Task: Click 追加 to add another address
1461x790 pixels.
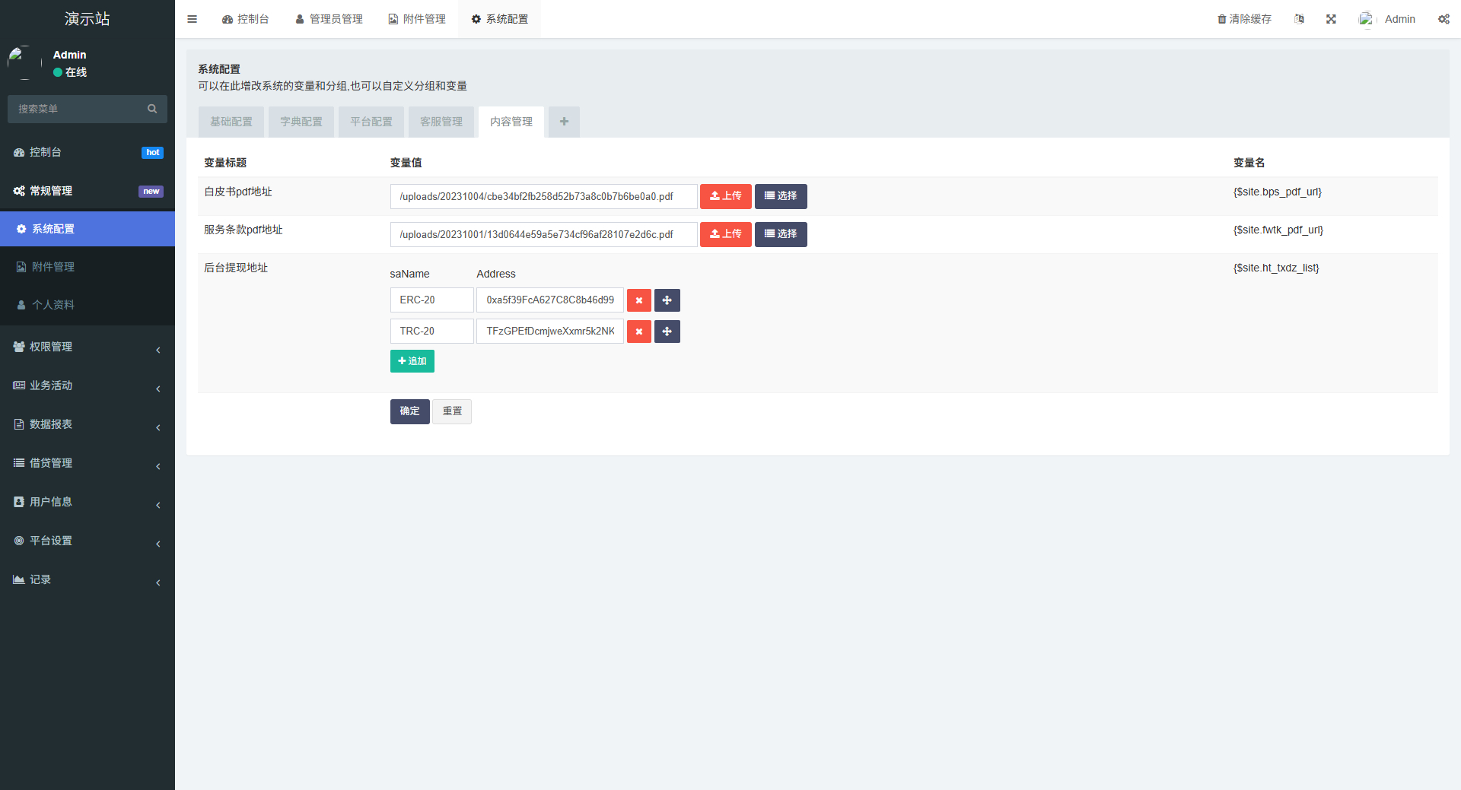Action: [x=412, y=360]
